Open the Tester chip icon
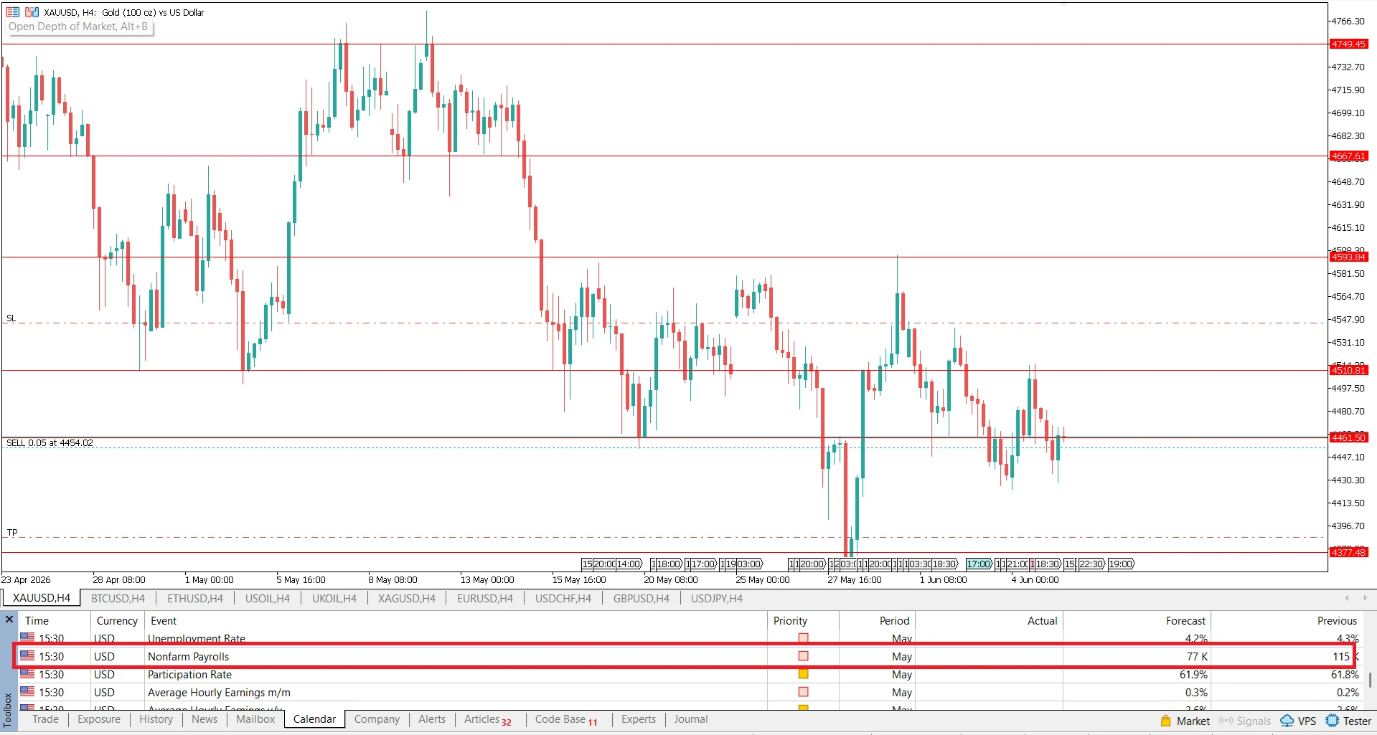This screenshot has width=1377, height=735. click(x=1333, y=721)
